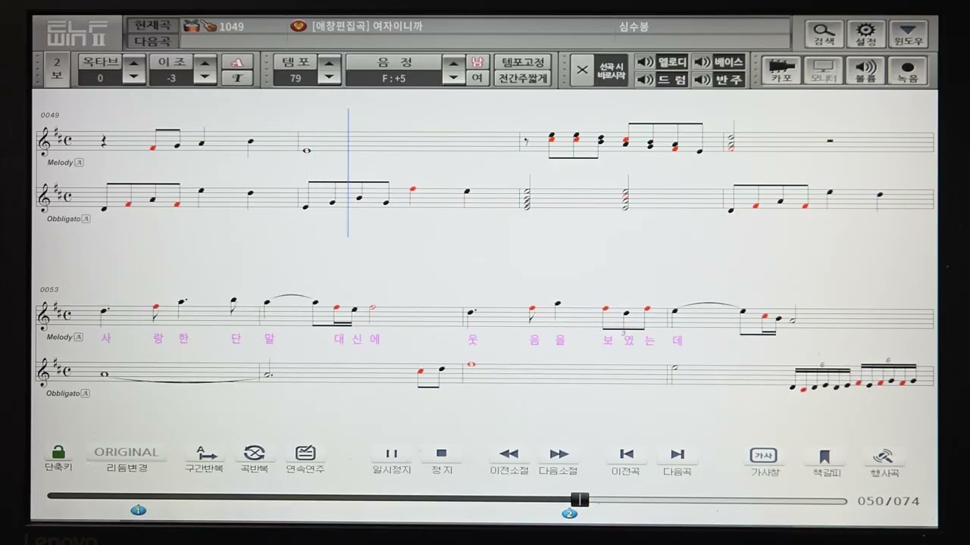Increase the 템포 tempo with up arrow

coord(329,63)
